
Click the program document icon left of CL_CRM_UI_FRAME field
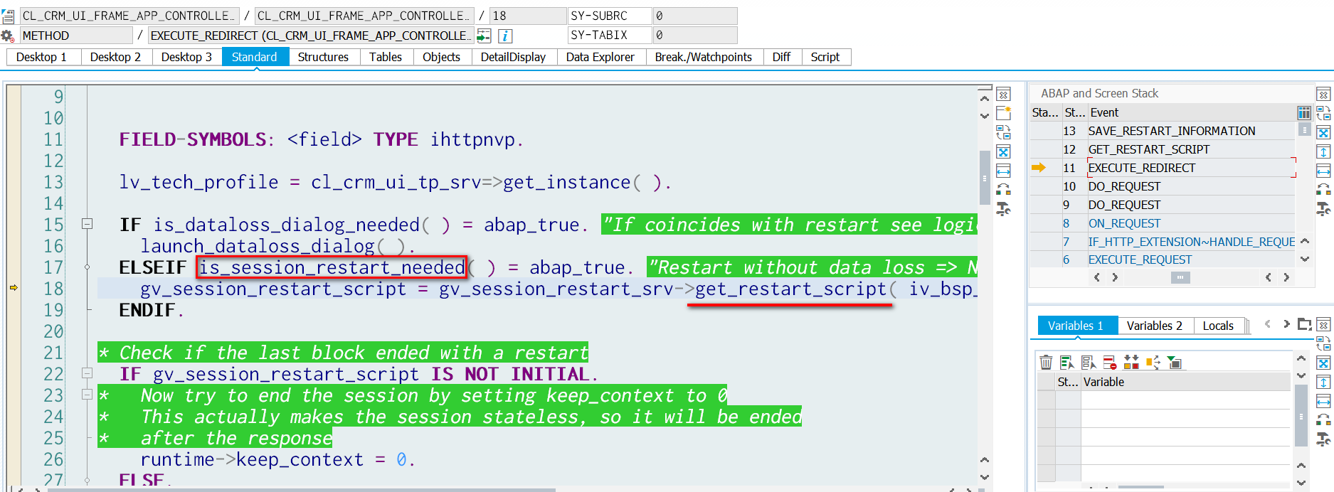click(8, 16)
